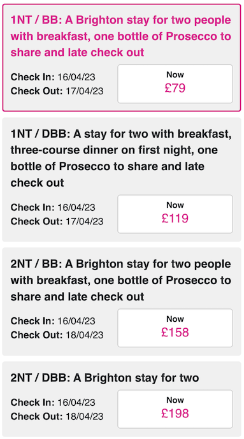
Task: Click the Now label above £198
Action: (175, 399)
